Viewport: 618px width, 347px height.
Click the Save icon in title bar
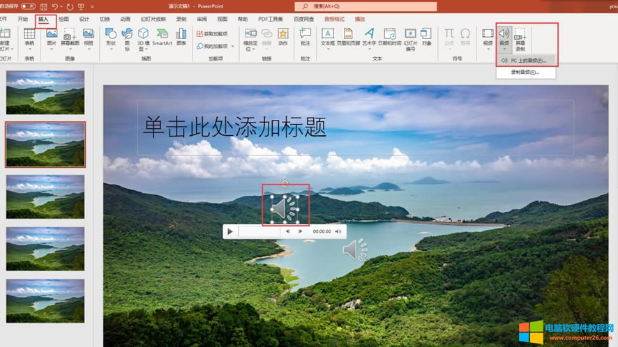pos(44,6)
